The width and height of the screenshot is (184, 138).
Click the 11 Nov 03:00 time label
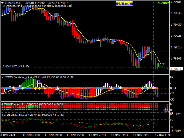pos(31,135)
